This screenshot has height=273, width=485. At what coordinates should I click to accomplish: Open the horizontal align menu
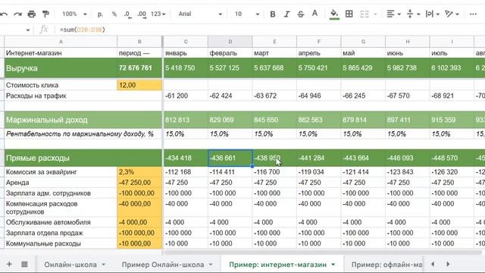pos(393,14)
